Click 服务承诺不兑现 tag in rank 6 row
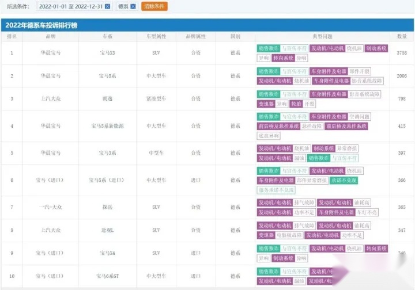Image resolution: width=415 pixels, height=290 pixels. pos(276,190)
